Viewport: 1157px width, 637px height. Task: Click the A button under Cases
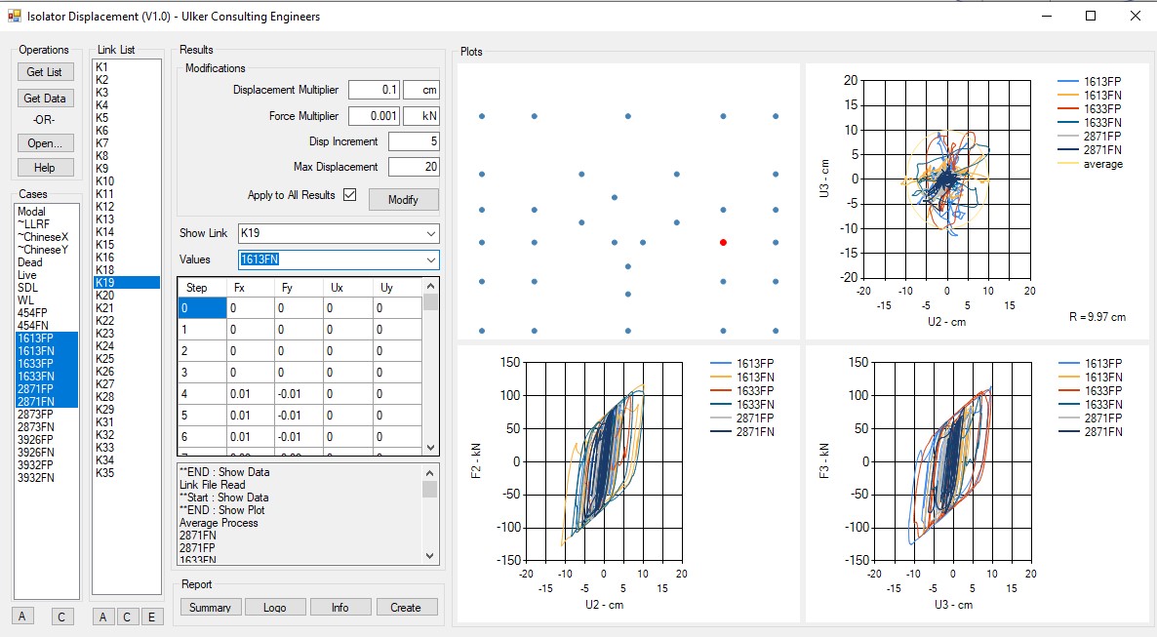tap(22, 617)
